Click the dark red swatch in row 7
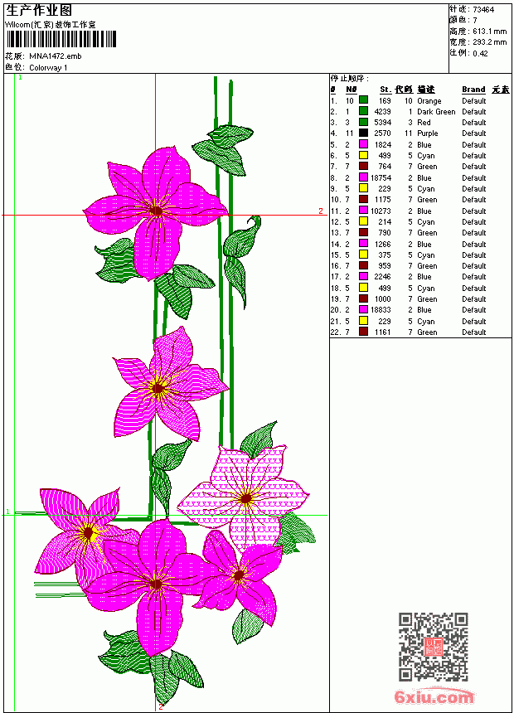The width and height of the screenshot is (514, 713). pyautogui.click(x=363, y=166)
